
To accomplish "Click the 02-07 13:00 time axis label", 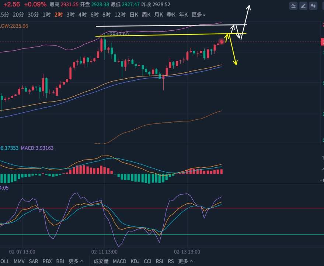I will point(22,252).
